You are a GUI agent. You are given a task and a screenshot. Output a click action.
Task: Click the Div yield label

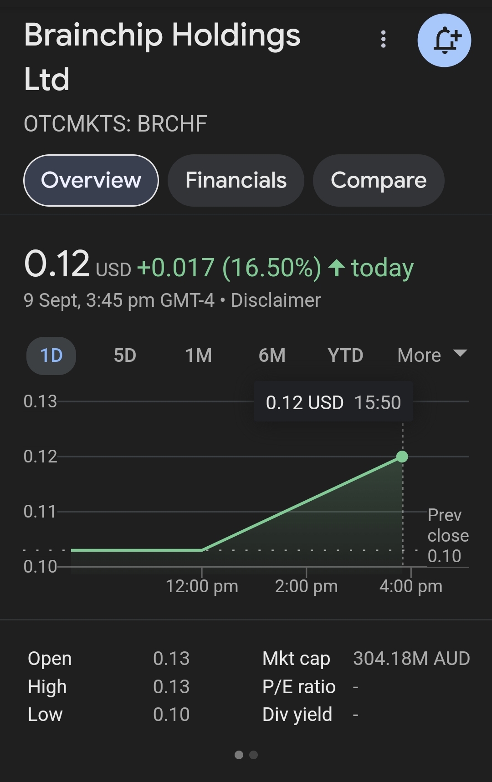click(x=297, y=715)
